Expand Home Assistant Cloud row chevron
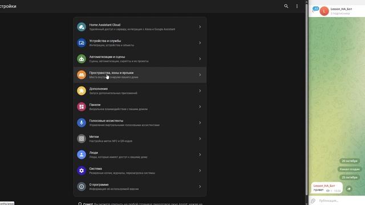 coord(200,27)
